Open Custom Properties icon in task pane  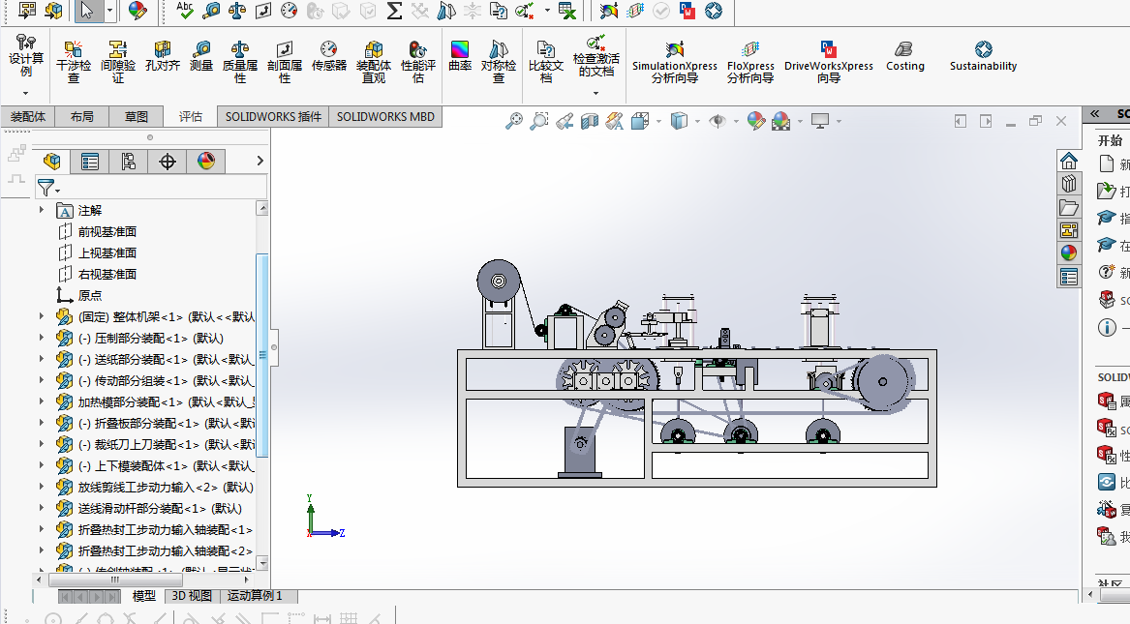coord(1069,277)
